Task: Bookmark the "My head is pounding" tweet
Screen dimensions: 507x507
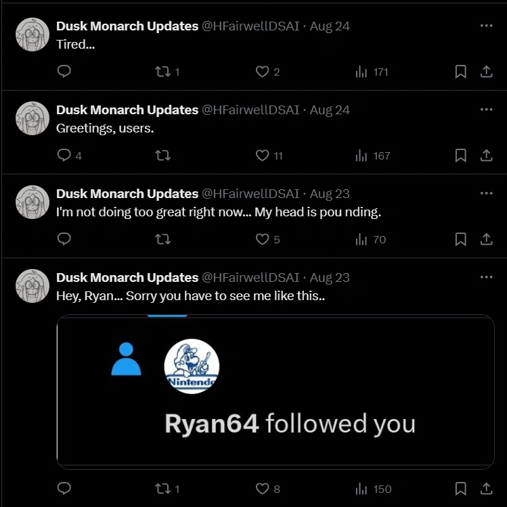Action: click(x=460, y=239)
